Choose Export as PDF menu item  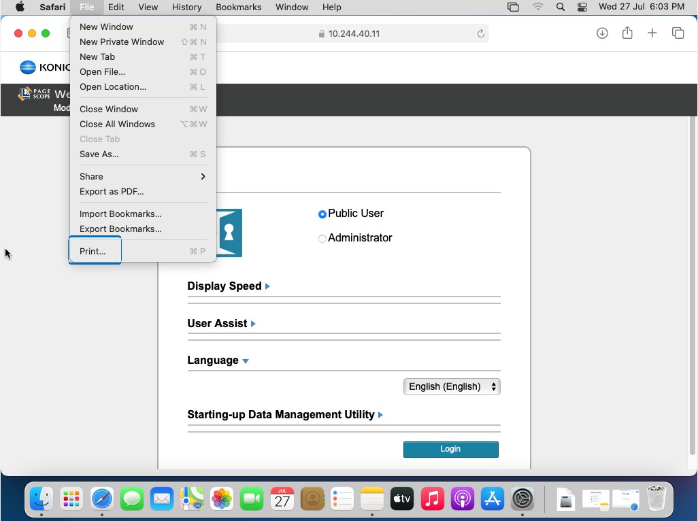(112, 191)
